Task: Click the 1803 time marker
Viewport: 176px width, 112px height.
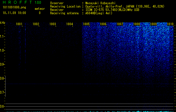Action: tap(53, 24)
